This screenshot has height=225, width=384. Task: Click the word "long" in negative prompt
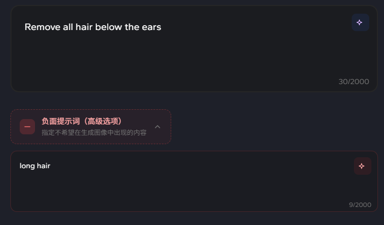click(27, 165)
